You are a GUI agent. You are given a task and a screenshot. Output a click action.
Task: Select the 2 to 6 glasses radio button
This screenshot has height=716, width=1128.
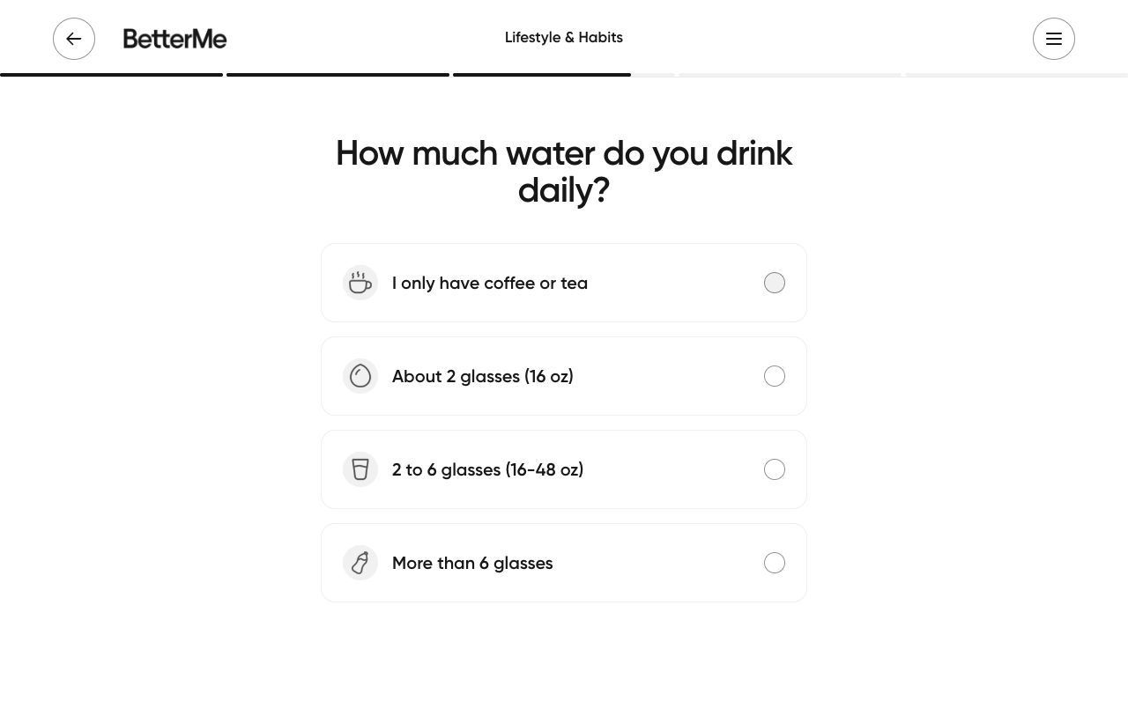pyautogui.click(x=775, y=469)
